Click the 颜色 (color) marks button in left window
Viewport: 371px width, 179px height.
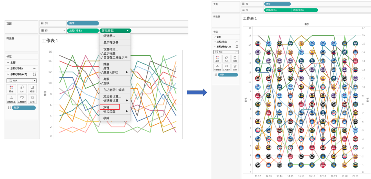tap(12, 89)
